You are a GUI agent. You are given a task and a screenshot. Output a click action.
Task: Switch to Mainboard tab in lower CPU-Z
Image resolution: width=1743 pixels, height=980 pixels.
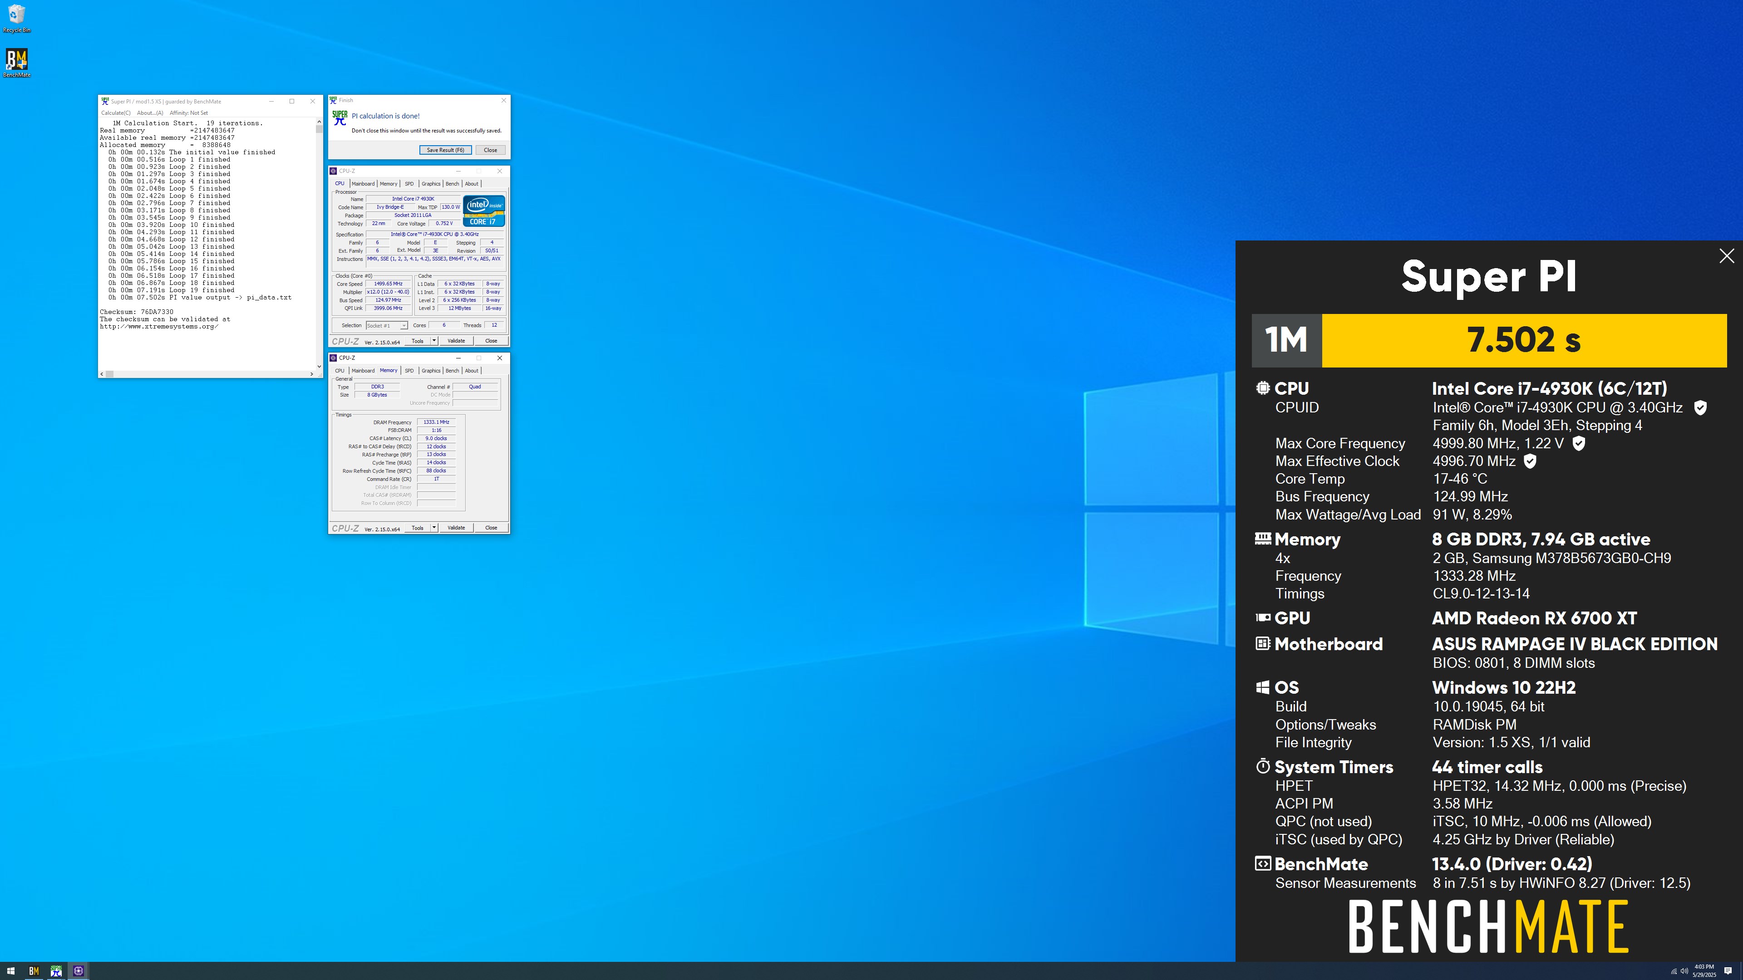363,371
